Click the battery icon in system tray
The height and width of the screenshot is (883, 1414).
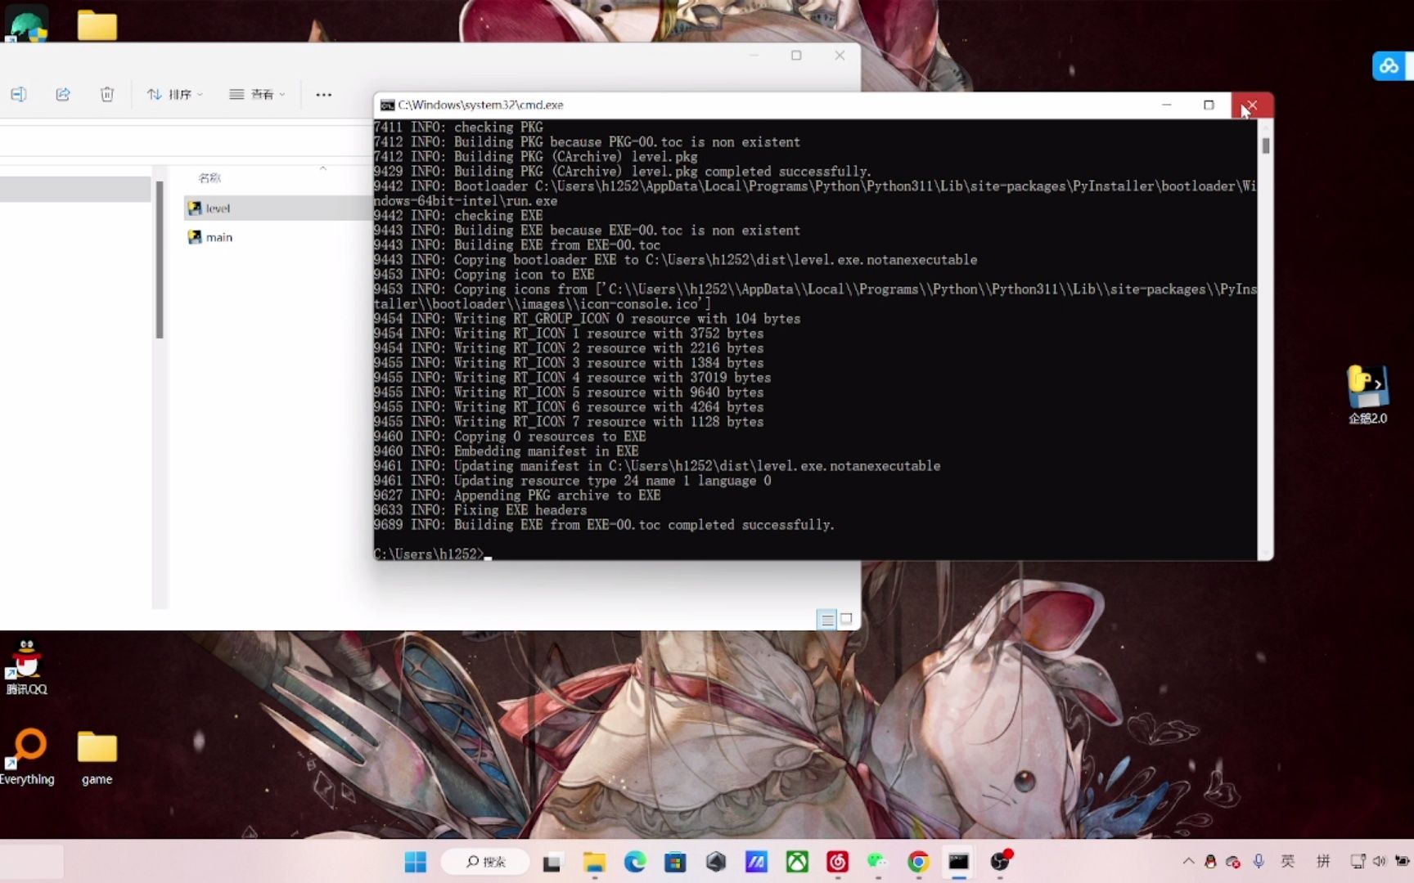pyautogui.click(x=1403, y=861)
